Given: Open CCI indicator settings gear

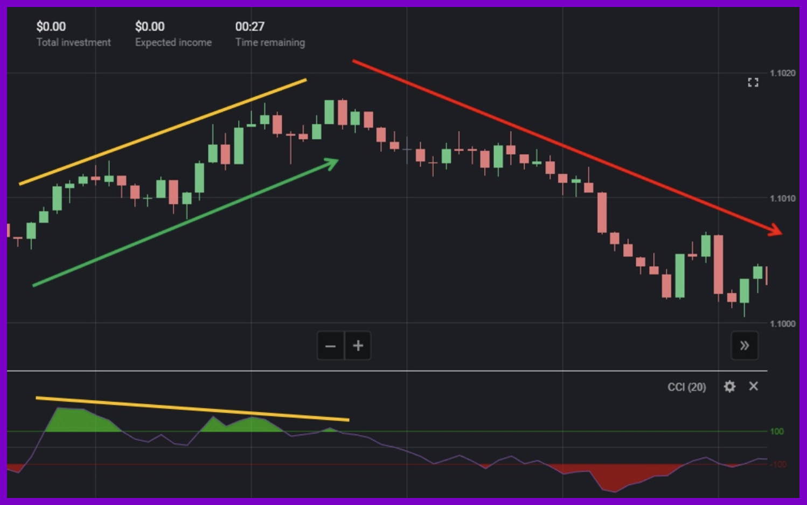Looking at the screenshot, I should (x=729, y=387).
